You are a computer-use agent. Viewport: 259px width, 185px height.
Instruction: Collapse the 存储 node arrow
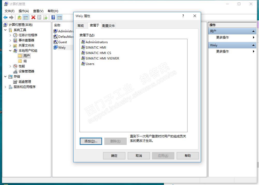coord(5,77)
